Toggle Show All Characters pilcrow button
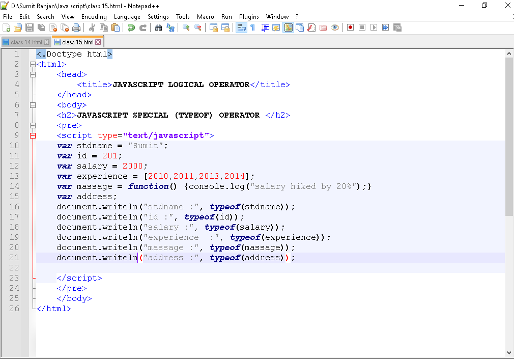The image size is (514, 359). 252,27
